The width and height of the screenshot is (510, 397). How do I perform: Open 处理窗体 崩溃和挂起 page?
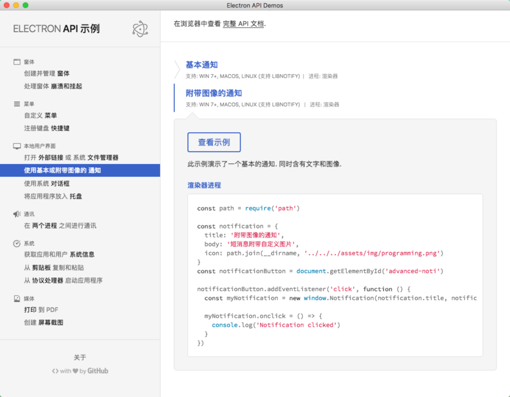53,86
